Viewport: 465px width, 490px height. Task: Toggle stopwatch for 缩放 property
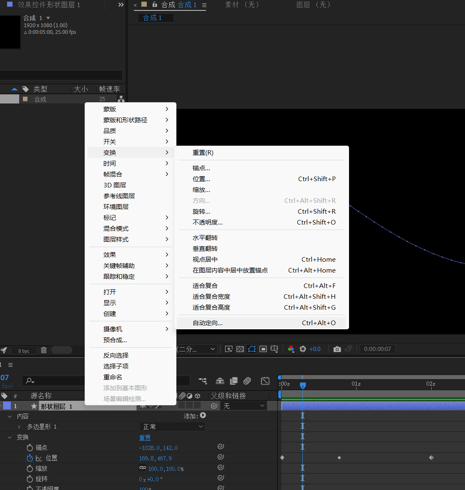30,468
